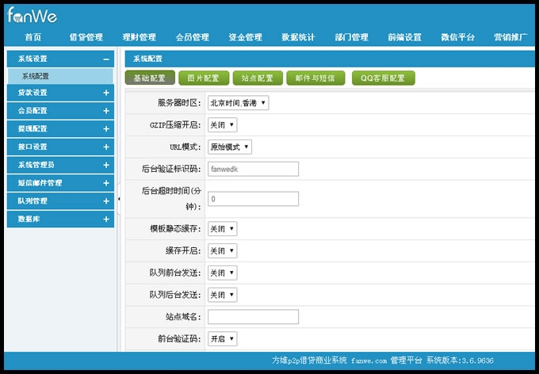Open the GZIP压缩开启 dropdown
Viewport: 539px width, 374px height.
(x=223, y=124)
